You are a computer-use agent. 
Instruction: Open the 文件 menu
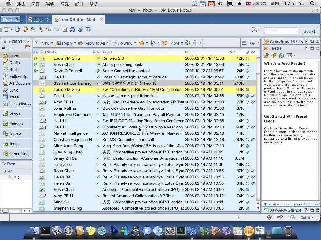(x=35, y=3)
